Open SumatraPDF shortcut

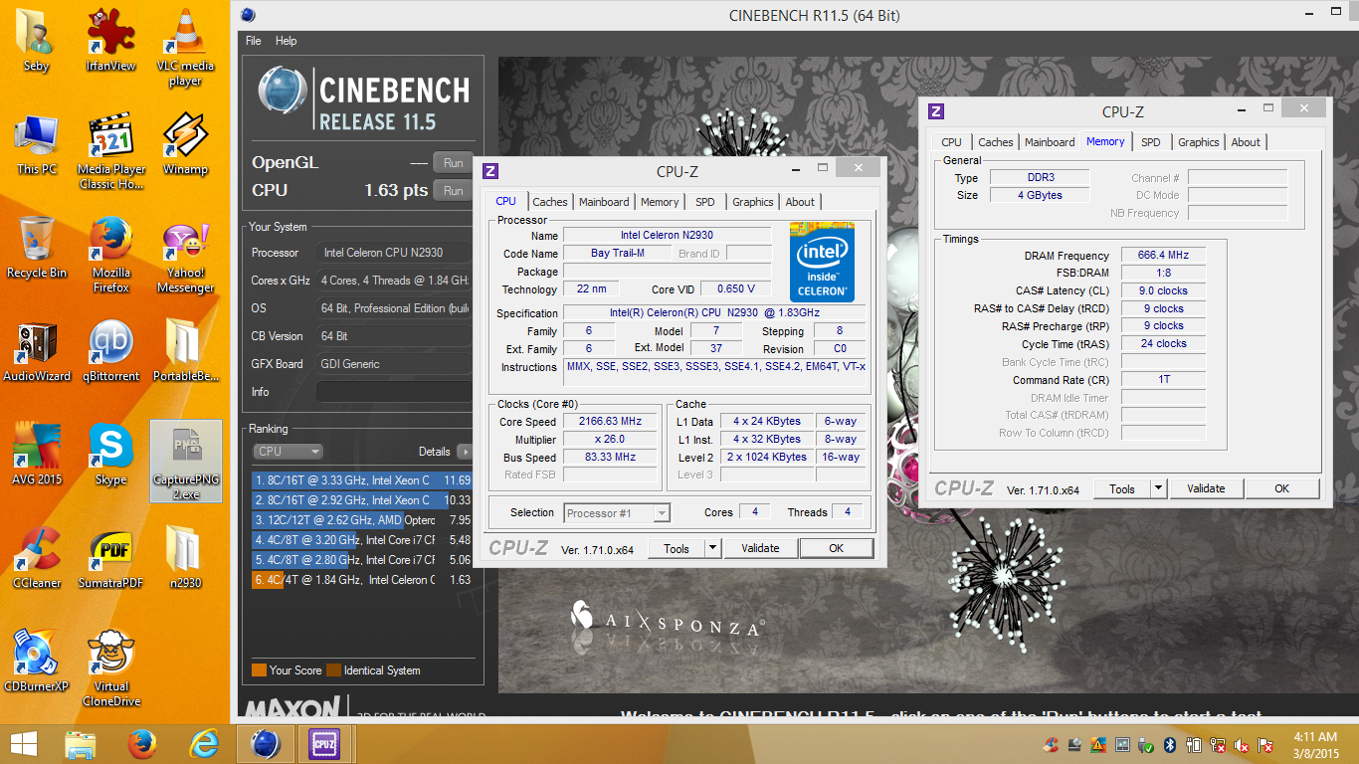(x=111, y=558)
